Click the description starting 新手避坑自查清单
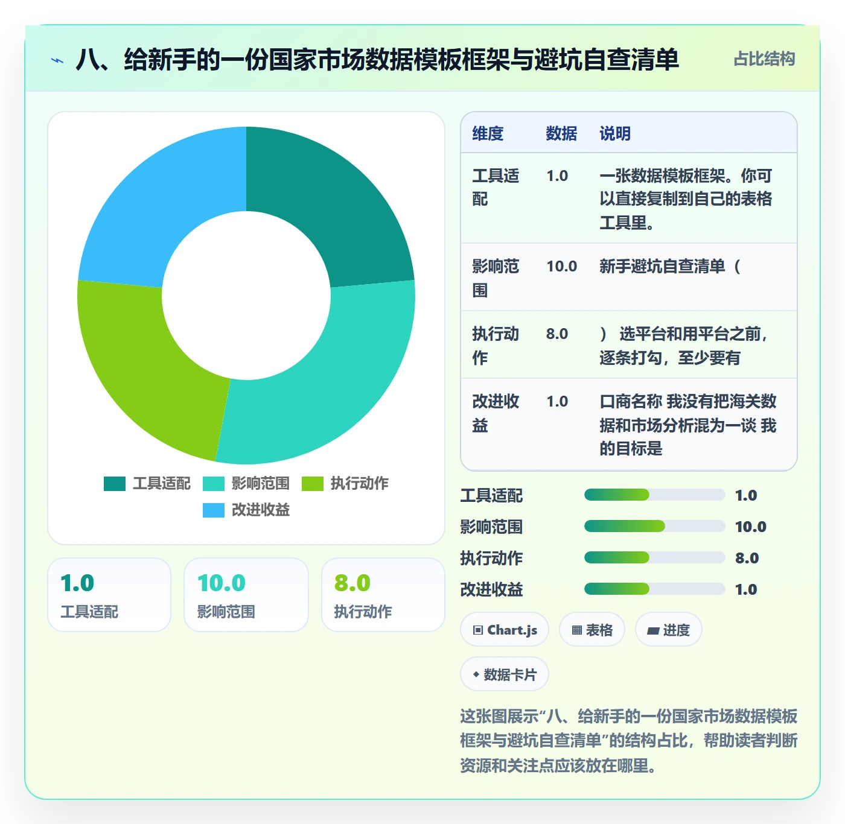 [x=670, y=267]
